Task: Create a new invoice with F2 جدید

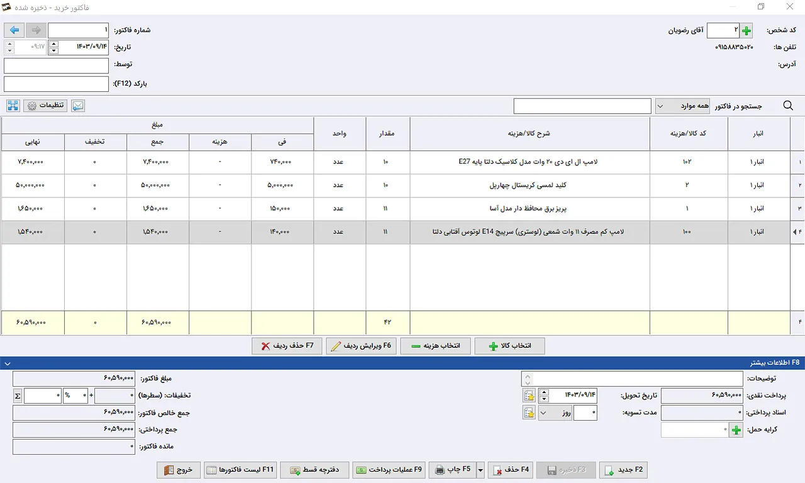Action: [623, 470]
